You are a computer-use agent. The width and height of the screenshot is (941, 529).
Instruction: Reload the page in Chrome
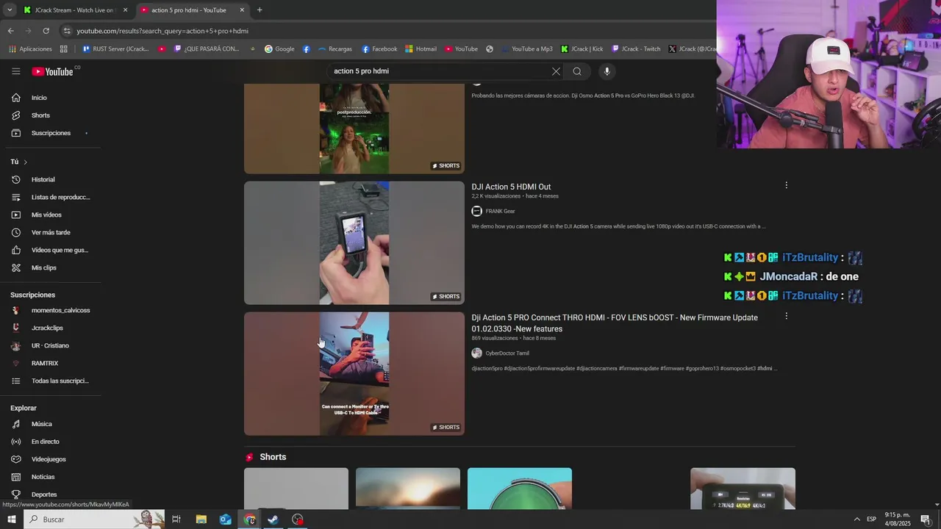pos(46,31)
